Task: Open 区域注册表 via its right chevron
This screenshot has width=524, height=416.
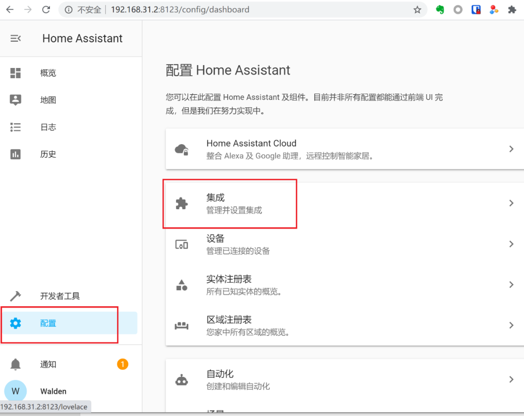Action: 511,325
